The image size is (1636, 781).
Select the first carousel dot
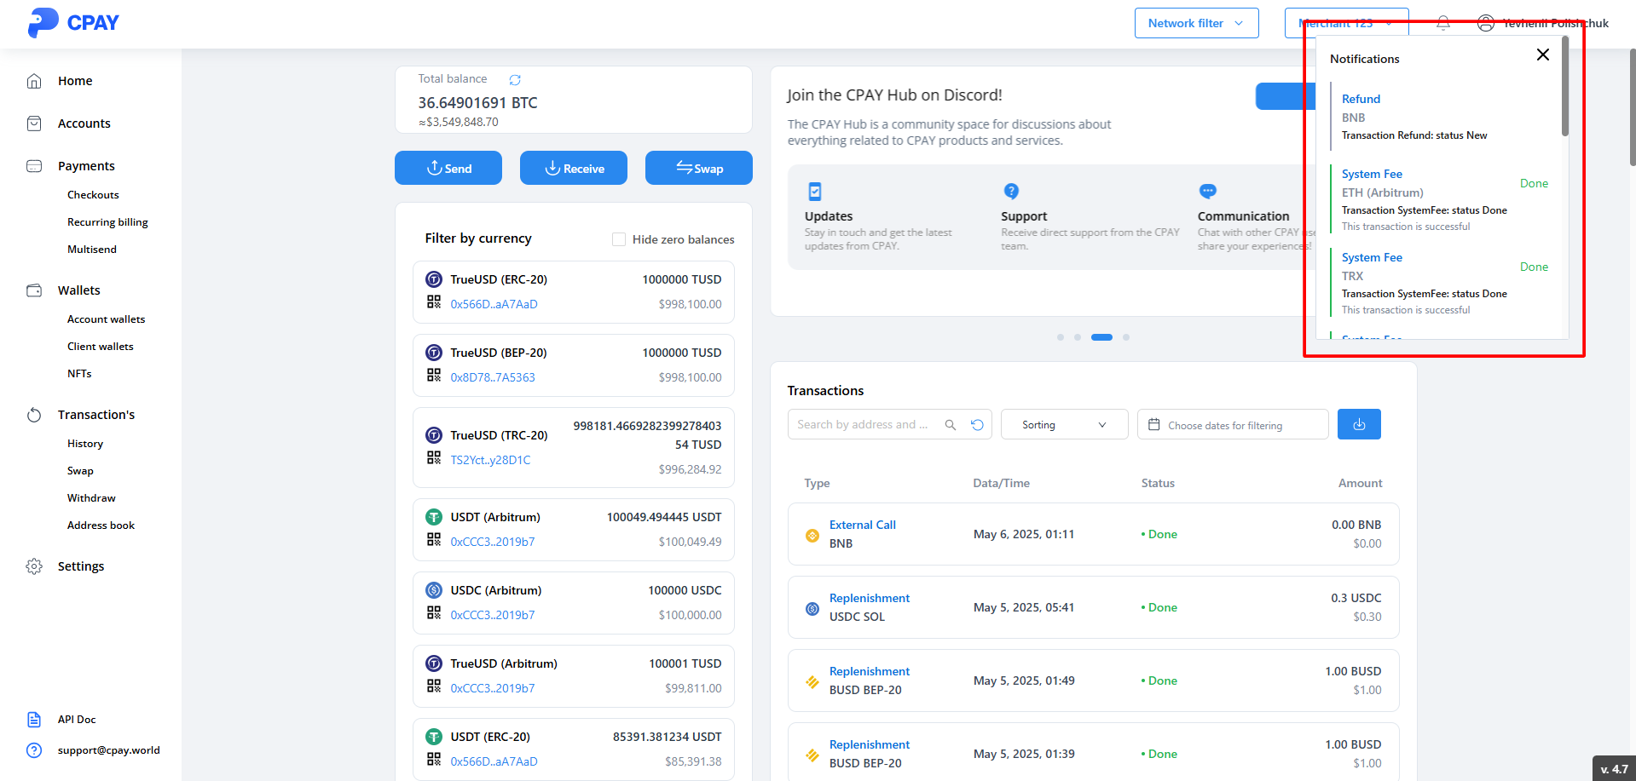(x=1061, y=337)
